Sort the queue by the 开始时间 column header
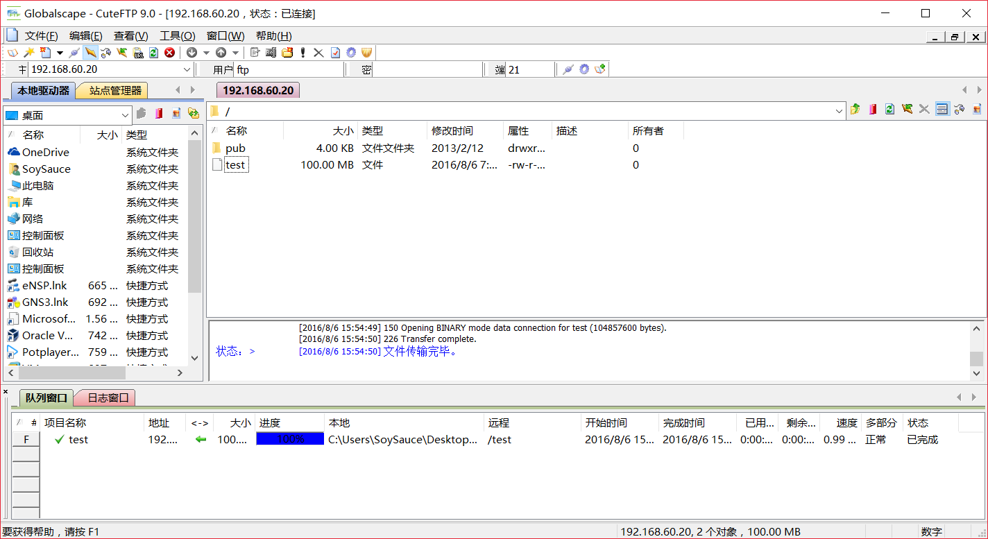The width and height of the screenshot is (988, 539). click(620, 422)
